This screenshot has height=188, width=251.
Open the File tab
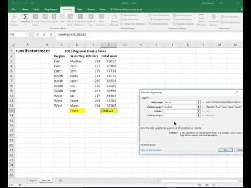[x=14, y=9]
